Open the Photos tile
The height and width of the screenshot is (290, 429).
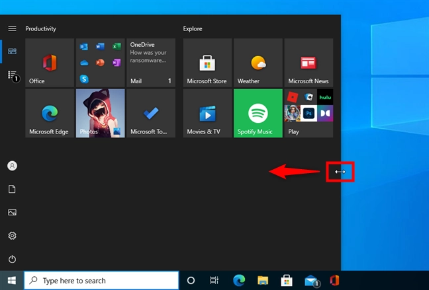tap(100, 113)
